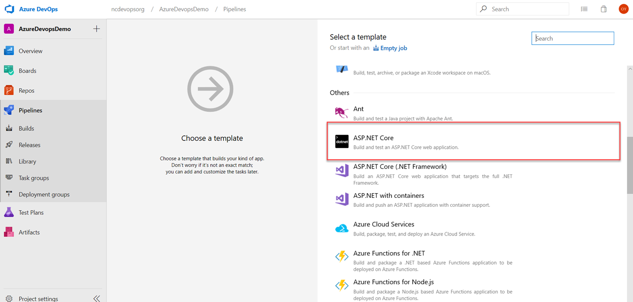Select the Boards menu item
Screen dimensions: 633x302
(x=27, y=71)
